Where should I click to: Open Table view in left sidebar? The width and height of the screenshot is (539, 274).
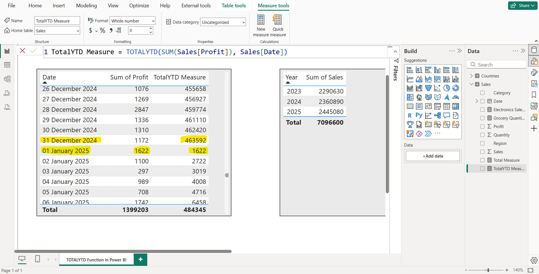coord(7,65)
